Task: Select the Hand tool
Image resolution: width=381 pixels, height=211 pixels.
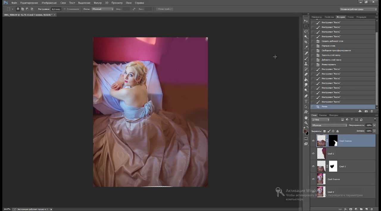Action: (x=306, y=118)
